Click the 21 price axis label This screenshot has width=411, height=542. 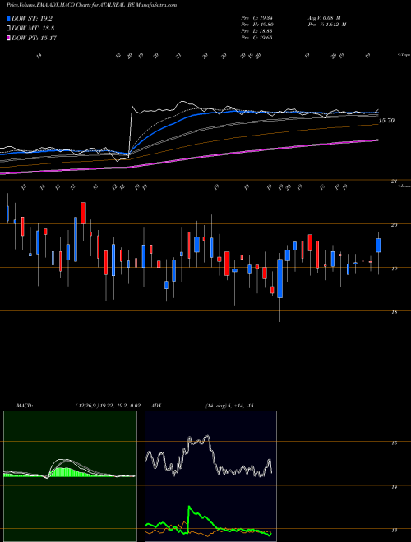394,181
